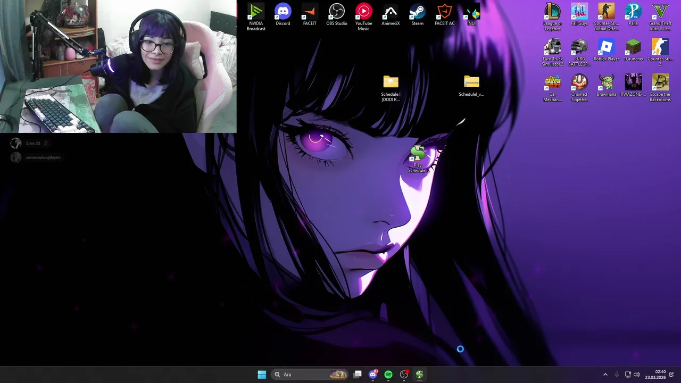Select the Steam desktop icon

point(418,15)
